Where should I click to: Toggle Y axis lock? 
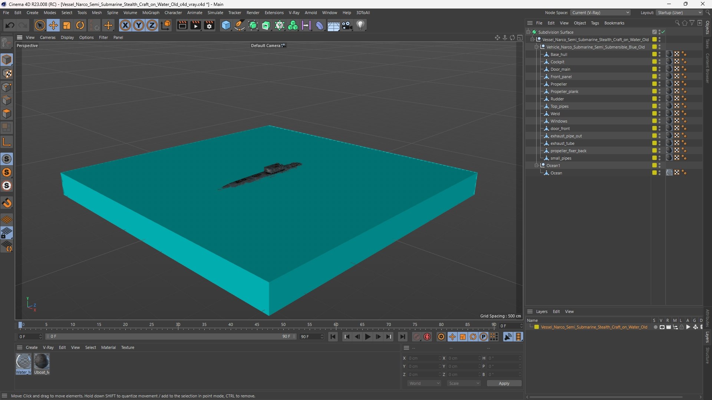tap(139, 25)
